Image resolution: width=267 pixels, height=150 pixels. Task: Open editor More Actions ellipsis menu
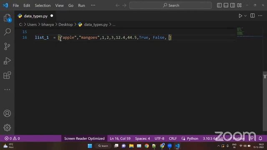click(x=260, y=16)
